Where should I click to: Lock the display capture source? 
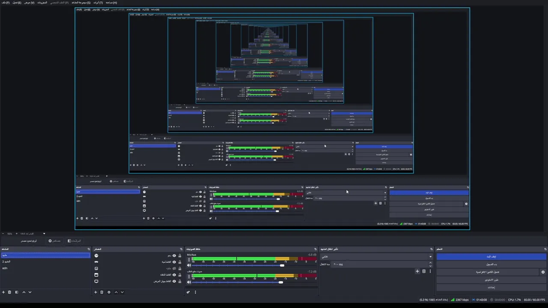tap(180, 281)
